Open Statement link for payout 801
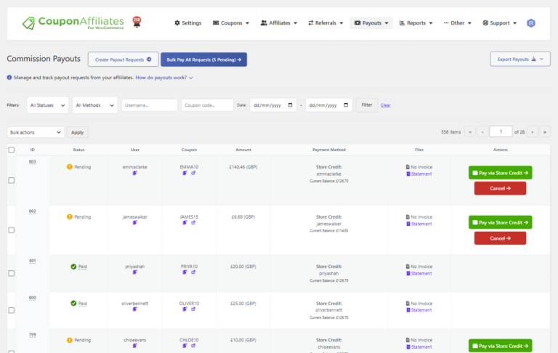Viewport: 558px width, 353px height. pos(419,274)
